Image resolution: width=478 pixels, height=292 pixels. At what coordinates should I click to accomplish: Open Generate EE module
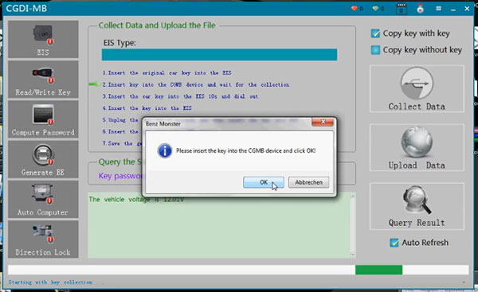[43, 159]
